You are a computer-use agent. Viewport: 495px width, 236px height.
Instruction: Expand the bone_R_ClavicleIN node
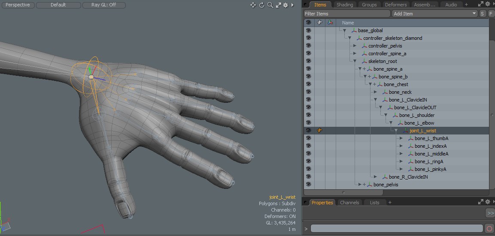click(375, 177)
